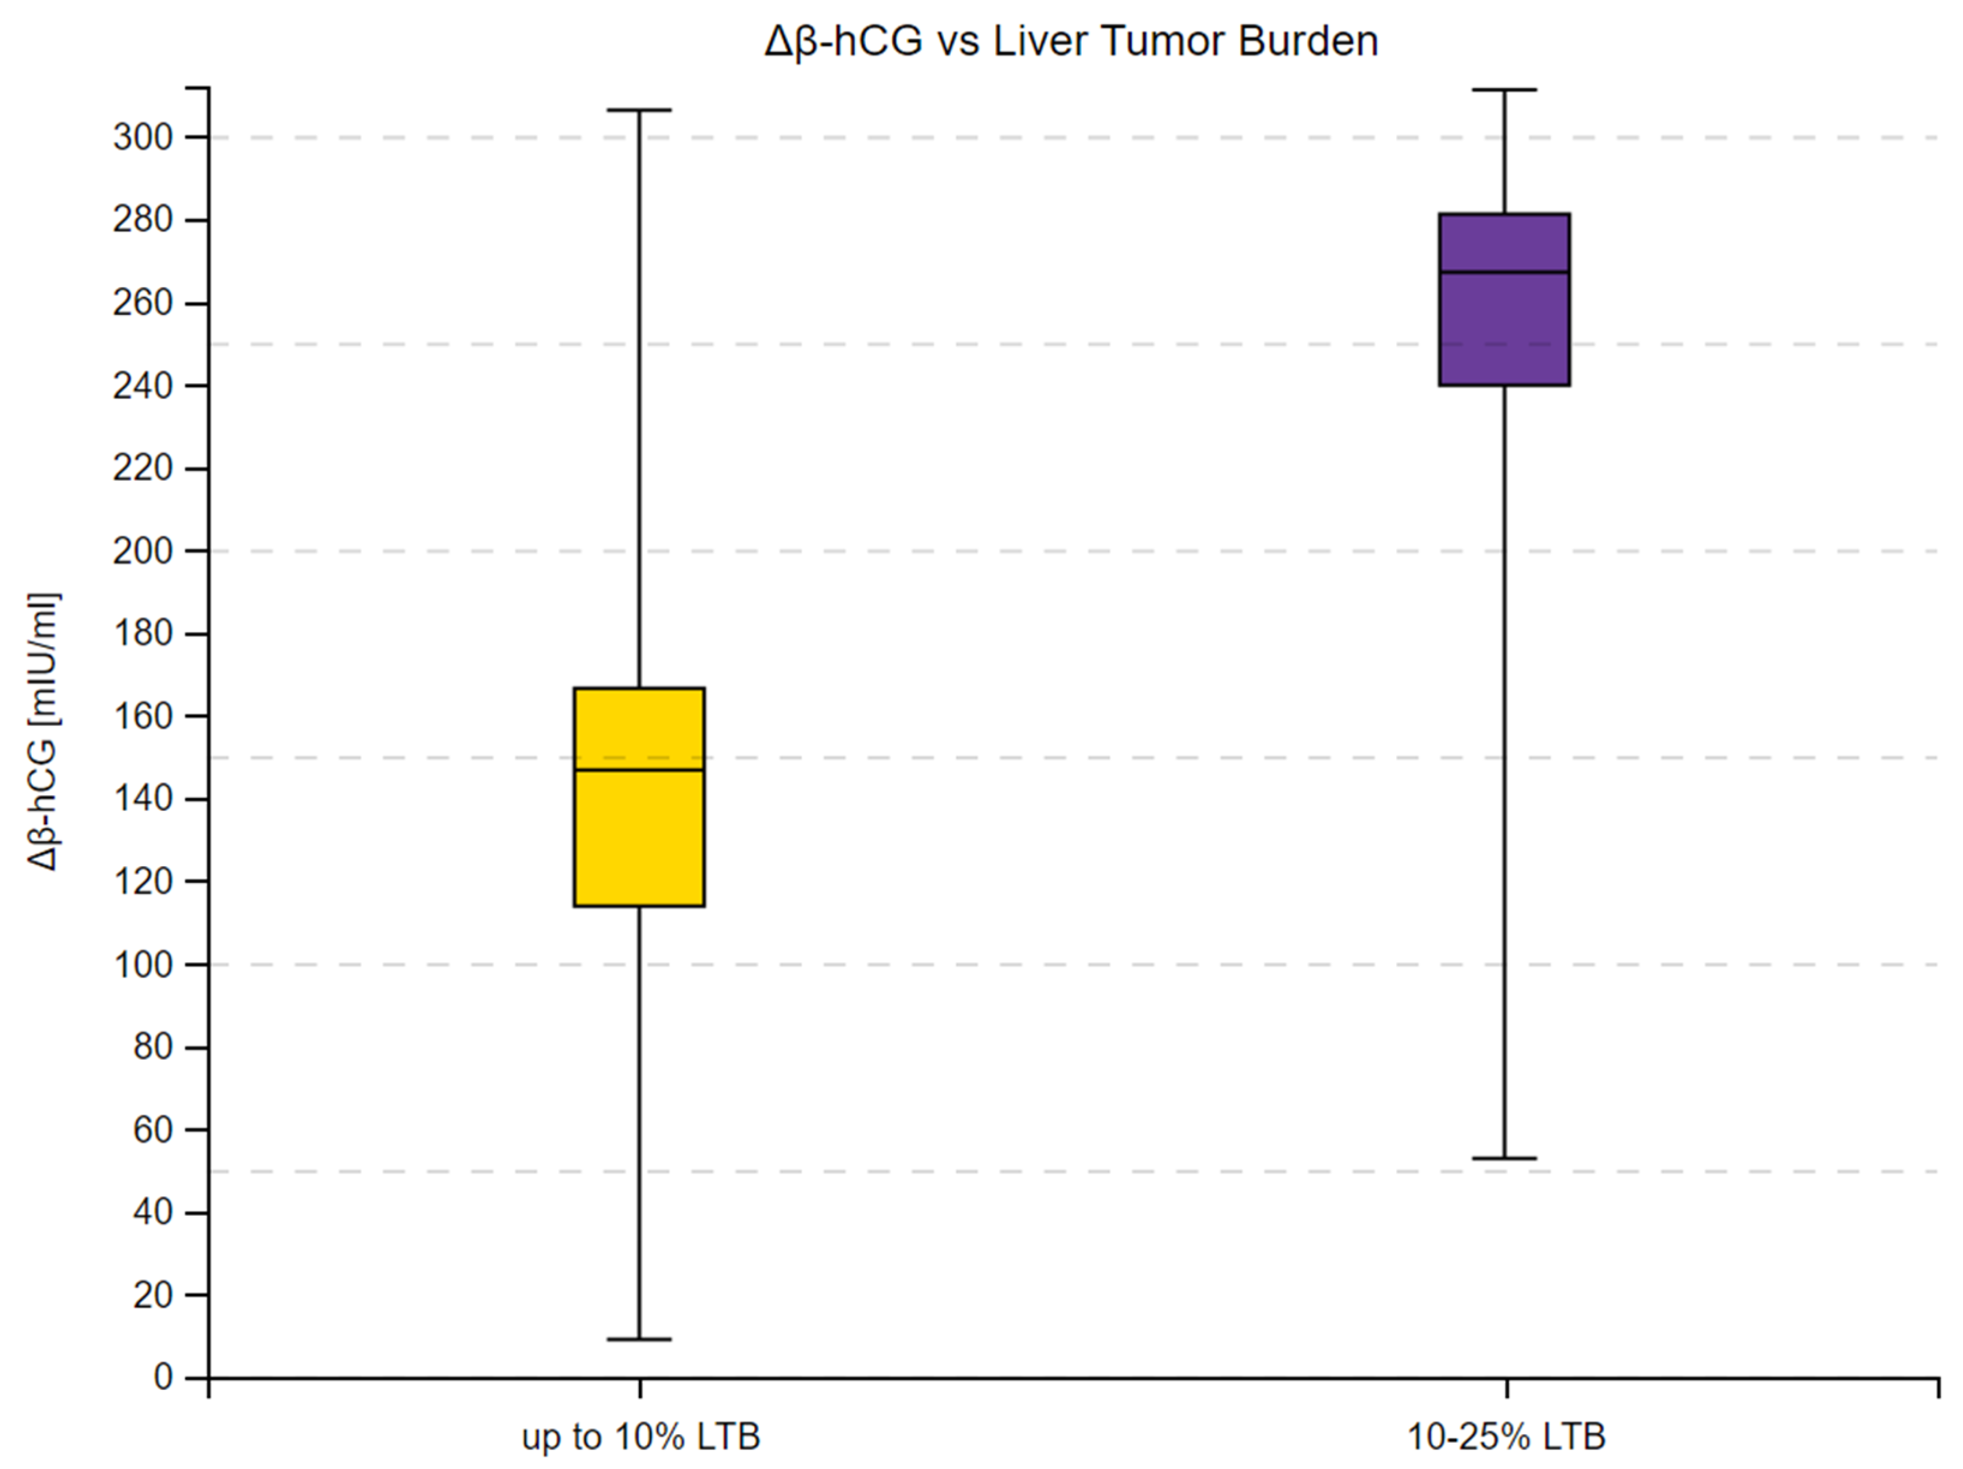The image size is (1963, 1469).
Task: Click the 'up to 10% LTB' x-axis label
Action: pyautogui.click(x=641, y=1436)
